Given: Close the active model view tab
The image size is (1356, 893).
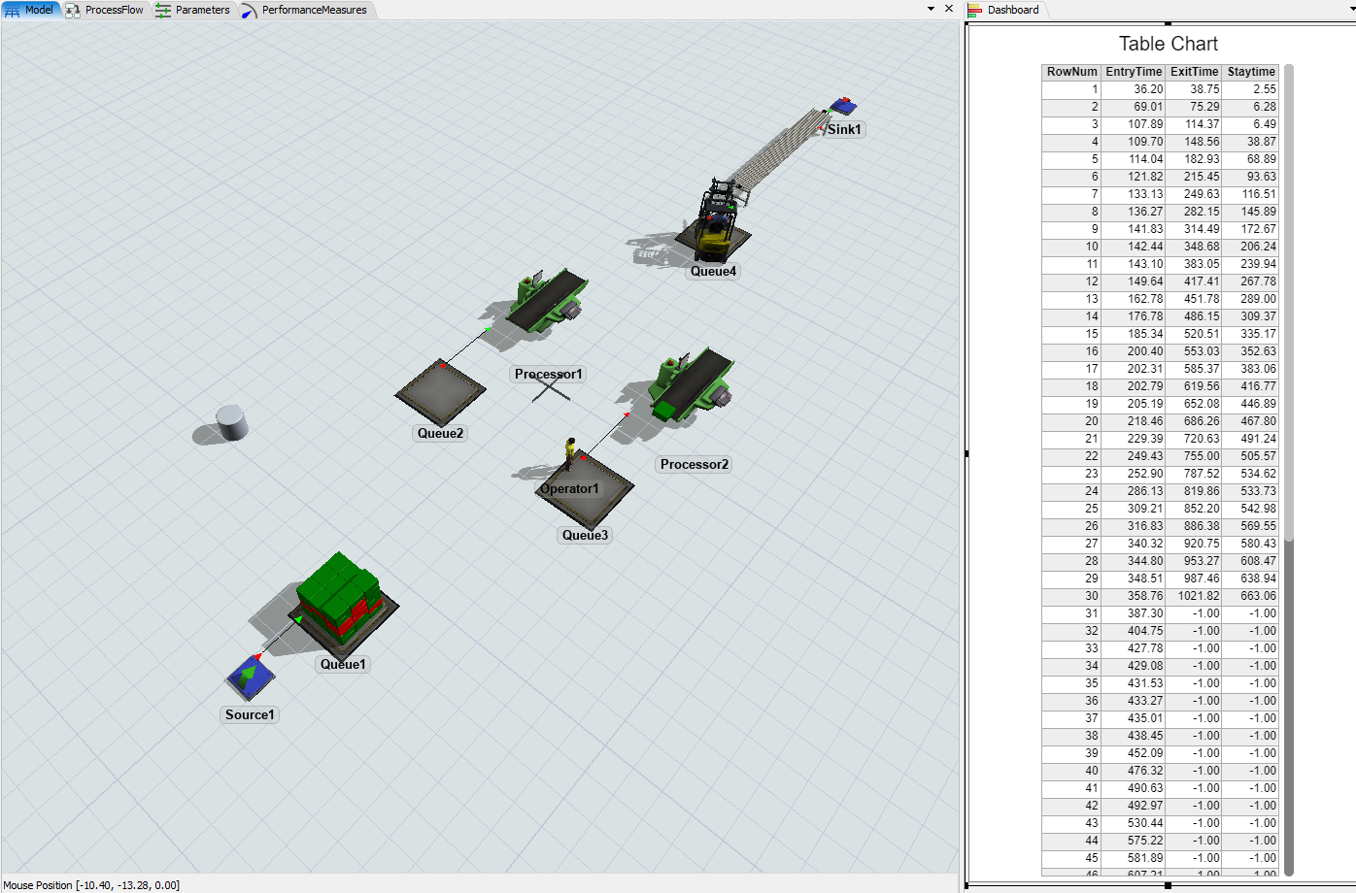Looking at the screenshot, I should pyautogui.click(x=949, y=9).
